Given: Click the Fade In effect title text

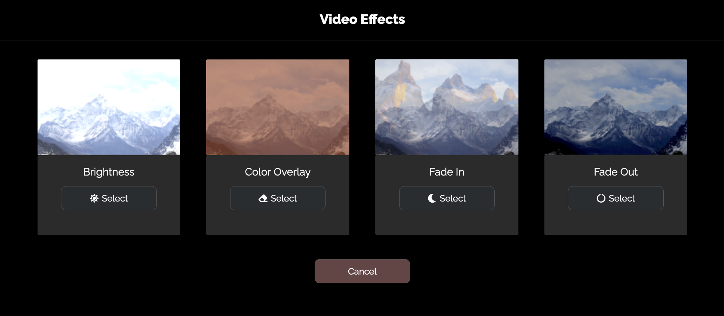Looking at the screenshot, I should click(447, 172).
